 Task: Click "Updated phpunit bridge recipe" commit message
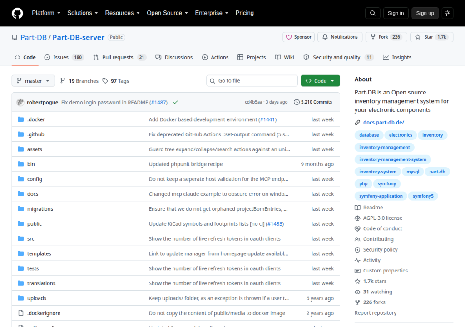[186, 164]
